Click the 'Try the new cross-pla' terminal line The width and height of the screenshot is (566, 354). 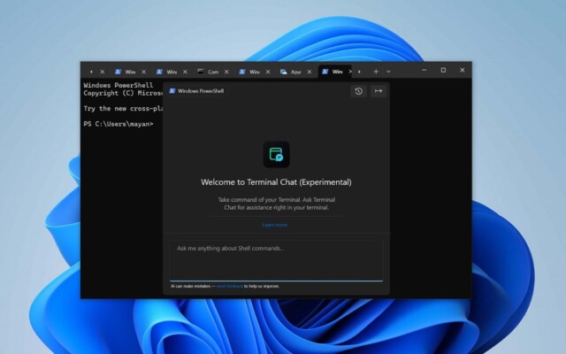(x=123, y=108)
